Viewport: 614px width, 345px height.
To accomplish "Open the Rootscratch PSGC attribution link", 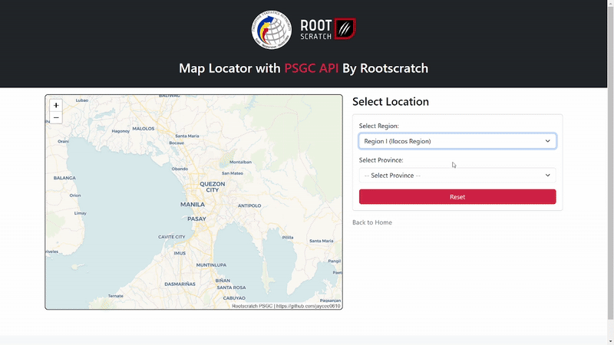I will point(252,306).
